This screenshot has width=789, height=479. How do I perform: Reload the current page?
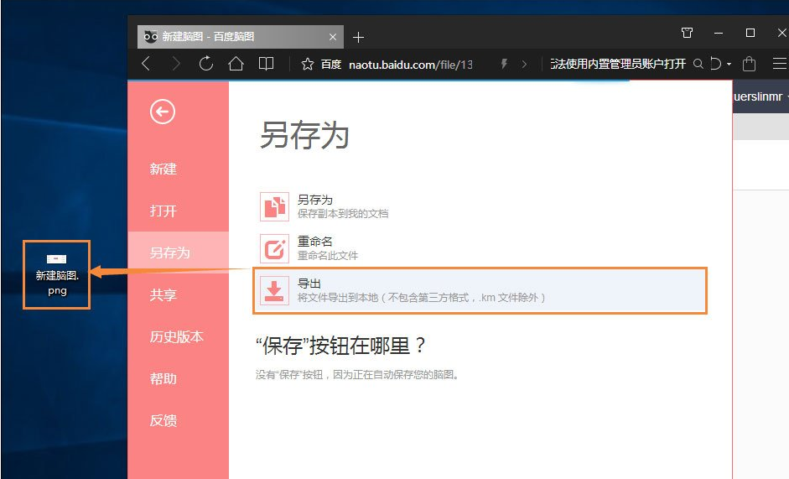[205, 64]
